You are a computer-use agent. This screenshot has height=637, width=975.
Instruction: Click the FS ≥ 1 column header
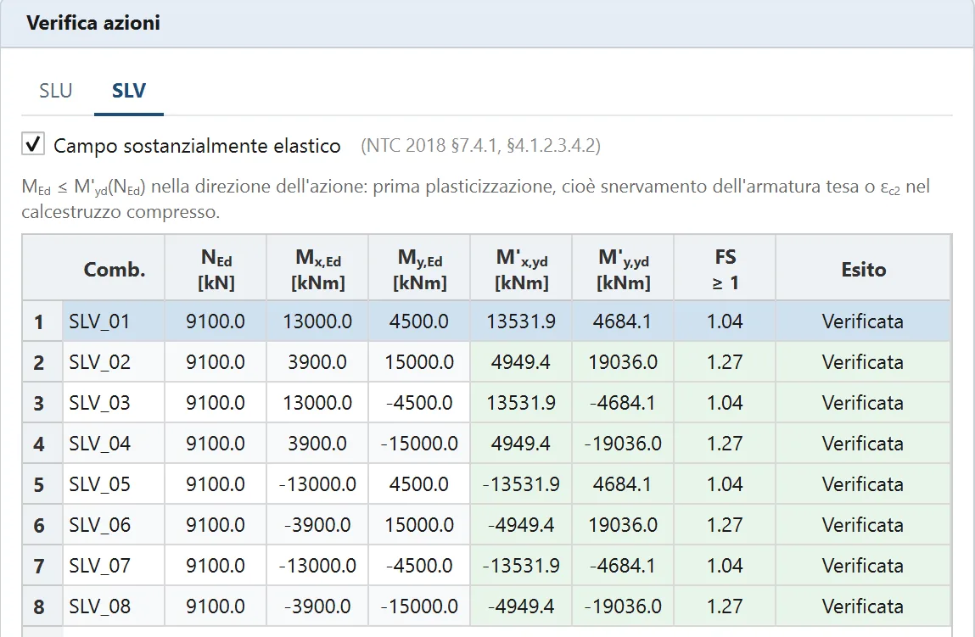(725, 269)
